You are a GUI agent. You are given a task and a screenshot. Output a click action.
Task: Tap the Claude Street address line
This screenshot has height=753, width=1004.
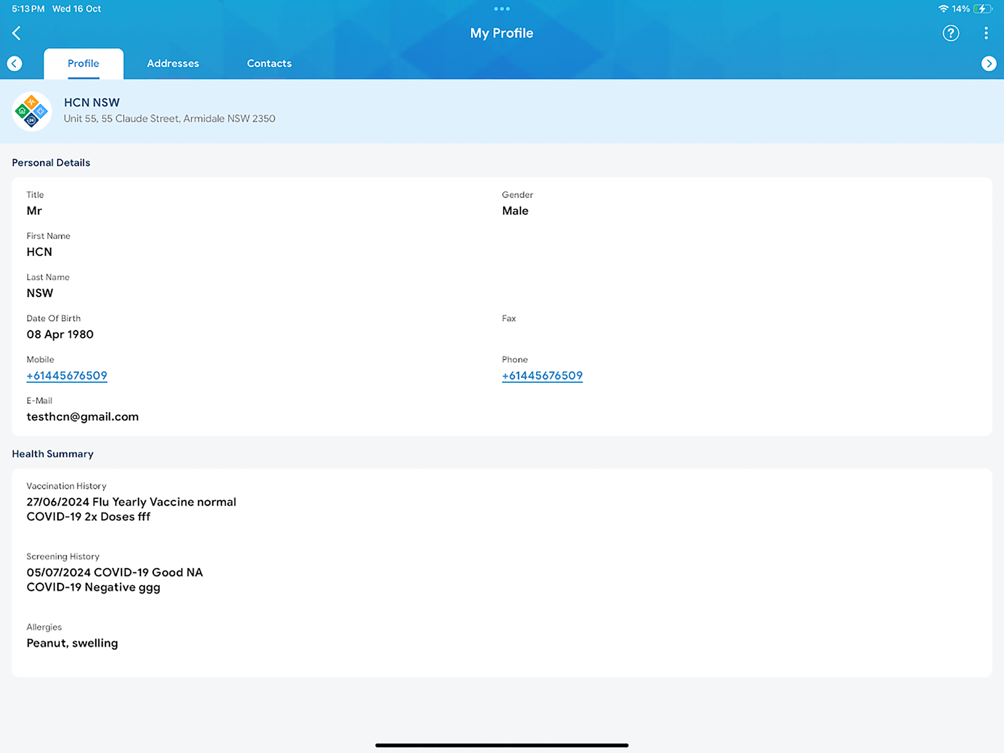tap(169, 119)
